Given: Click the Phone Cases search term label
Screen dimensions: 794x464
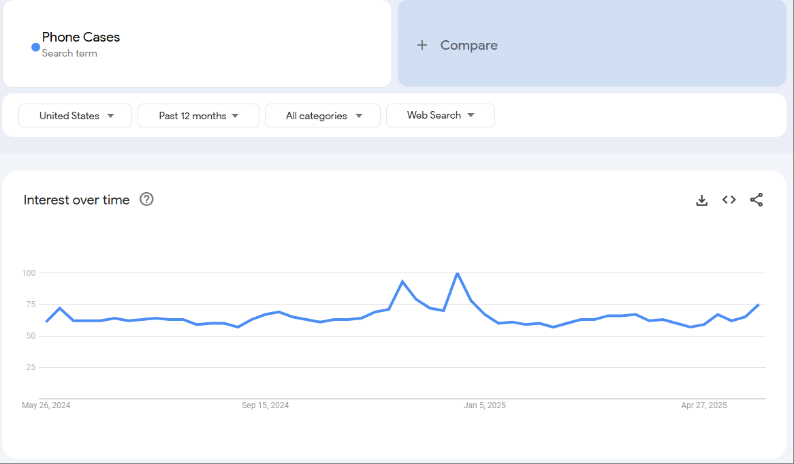Looking at the screenshot, I should (x=81, y=37).
